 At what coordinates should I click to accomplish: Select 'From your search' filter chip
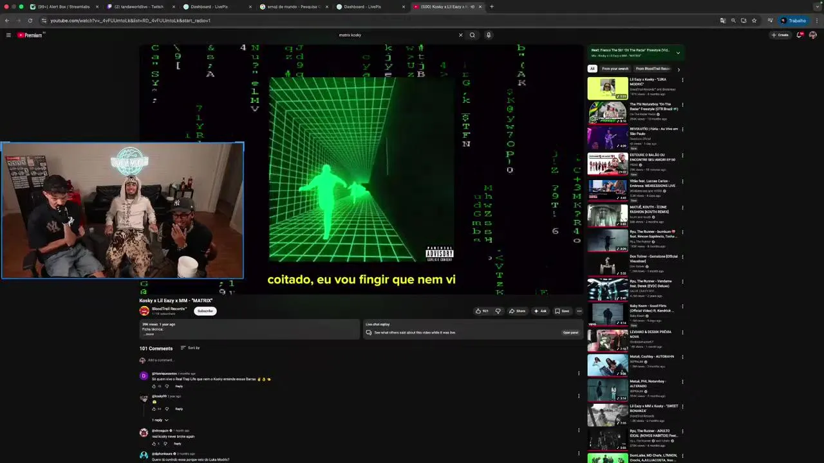(x=615, y=68)
